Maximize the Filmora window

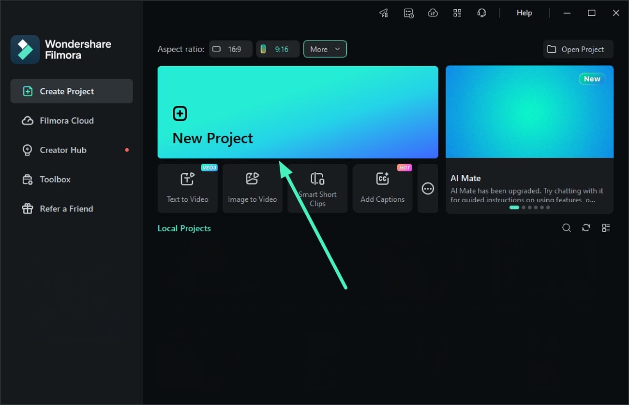pos(591,13)
